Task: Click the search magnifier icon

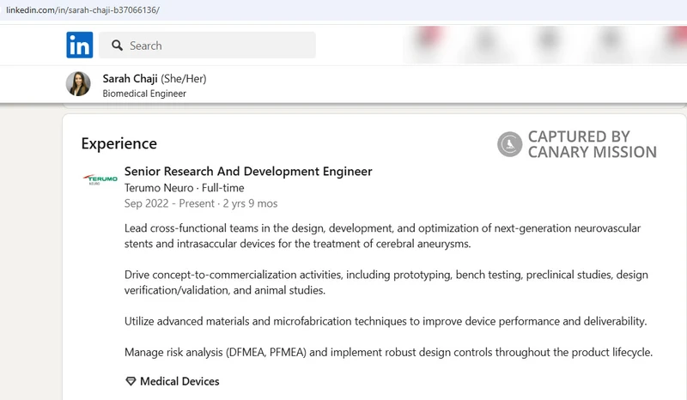Action: (117, 45)
